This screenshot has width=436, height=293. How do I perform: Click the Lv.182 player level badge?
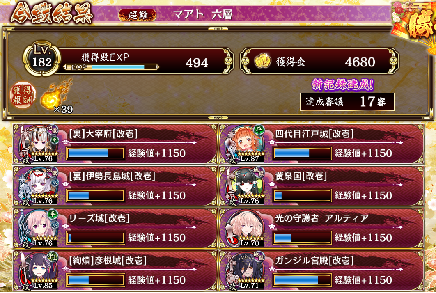point(42,58)
